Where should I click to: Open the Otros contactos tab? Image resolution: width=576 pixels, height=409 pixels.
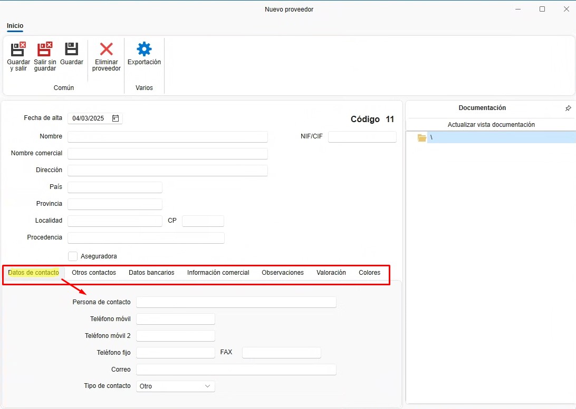(x=94, y=272)
